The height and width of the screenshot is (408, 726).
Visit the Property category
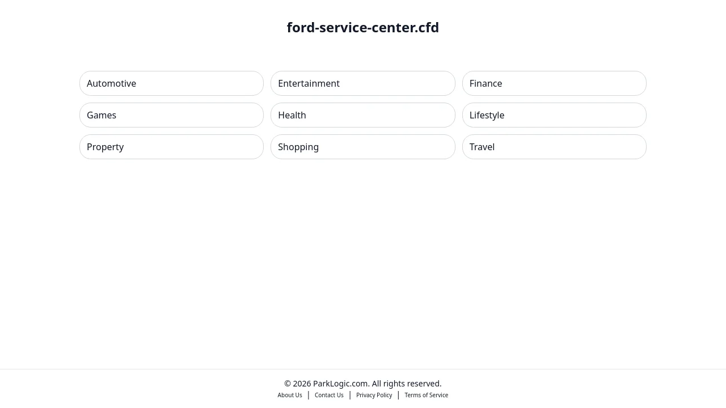tap(171, 147)
